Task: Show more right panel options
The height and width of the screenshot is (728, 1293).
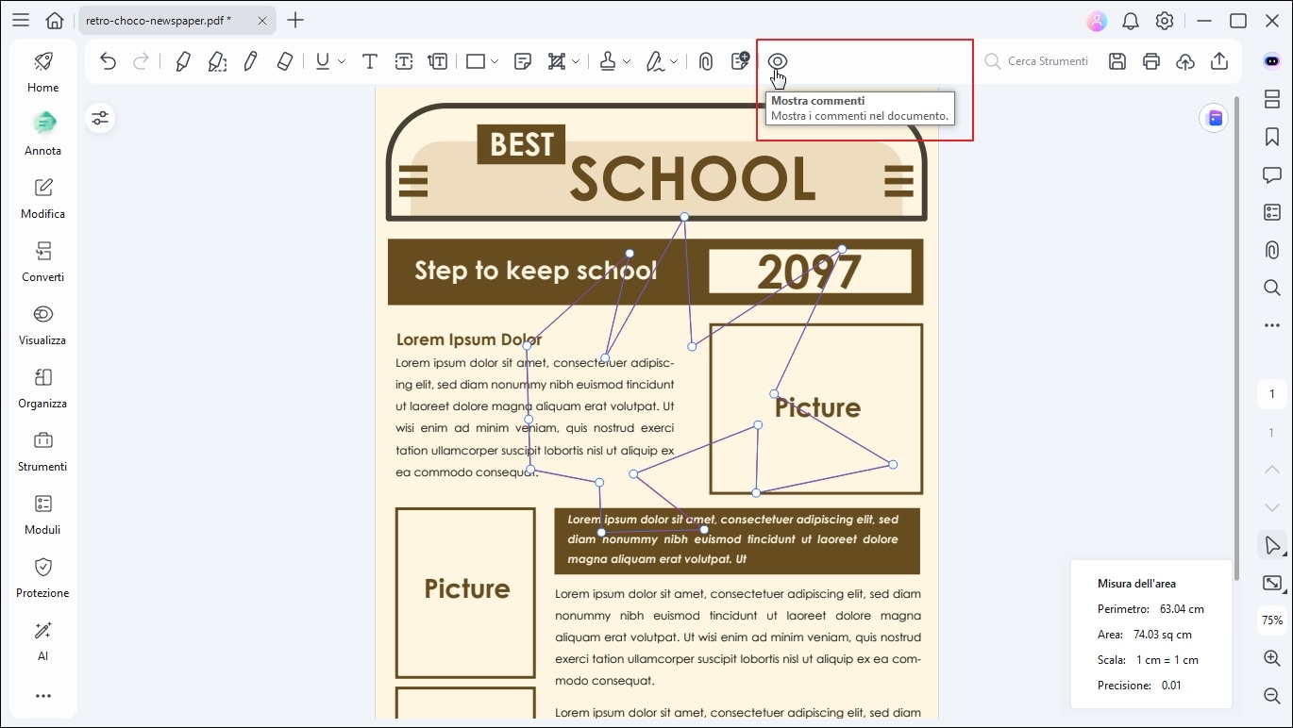Action: click(x=1272, y=325)
